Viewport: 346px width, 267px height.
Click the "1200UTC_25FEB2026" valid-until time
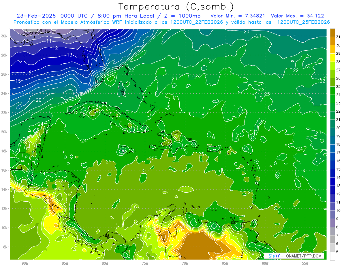pyautogui.click(x=304, y=22)
